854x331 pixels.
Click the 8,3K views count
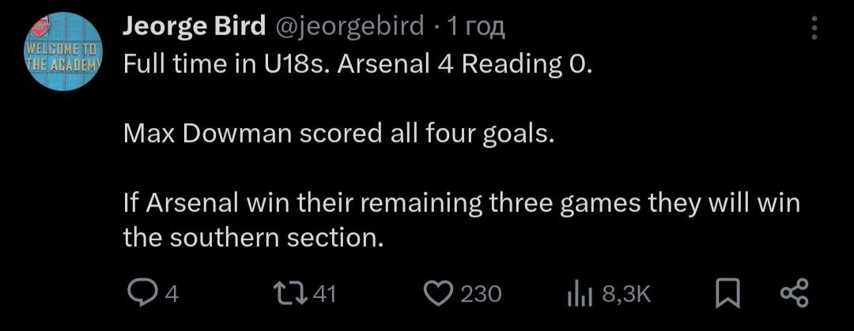(626, 295)
